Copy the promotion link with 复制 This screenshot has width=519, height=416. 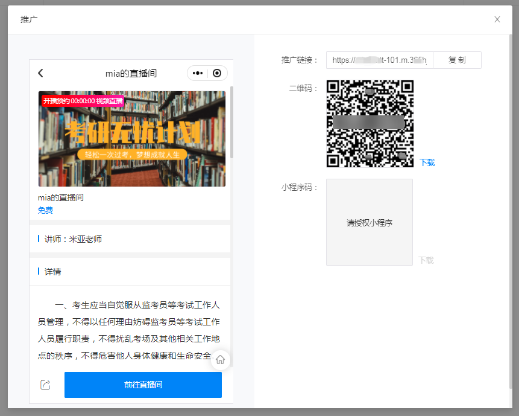click(457, 60)
